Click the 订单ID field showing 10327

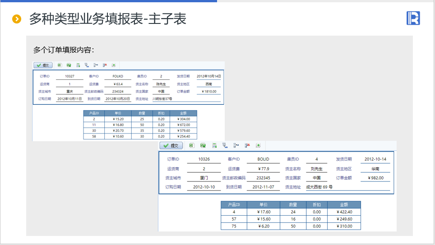(x=69, y=76)
